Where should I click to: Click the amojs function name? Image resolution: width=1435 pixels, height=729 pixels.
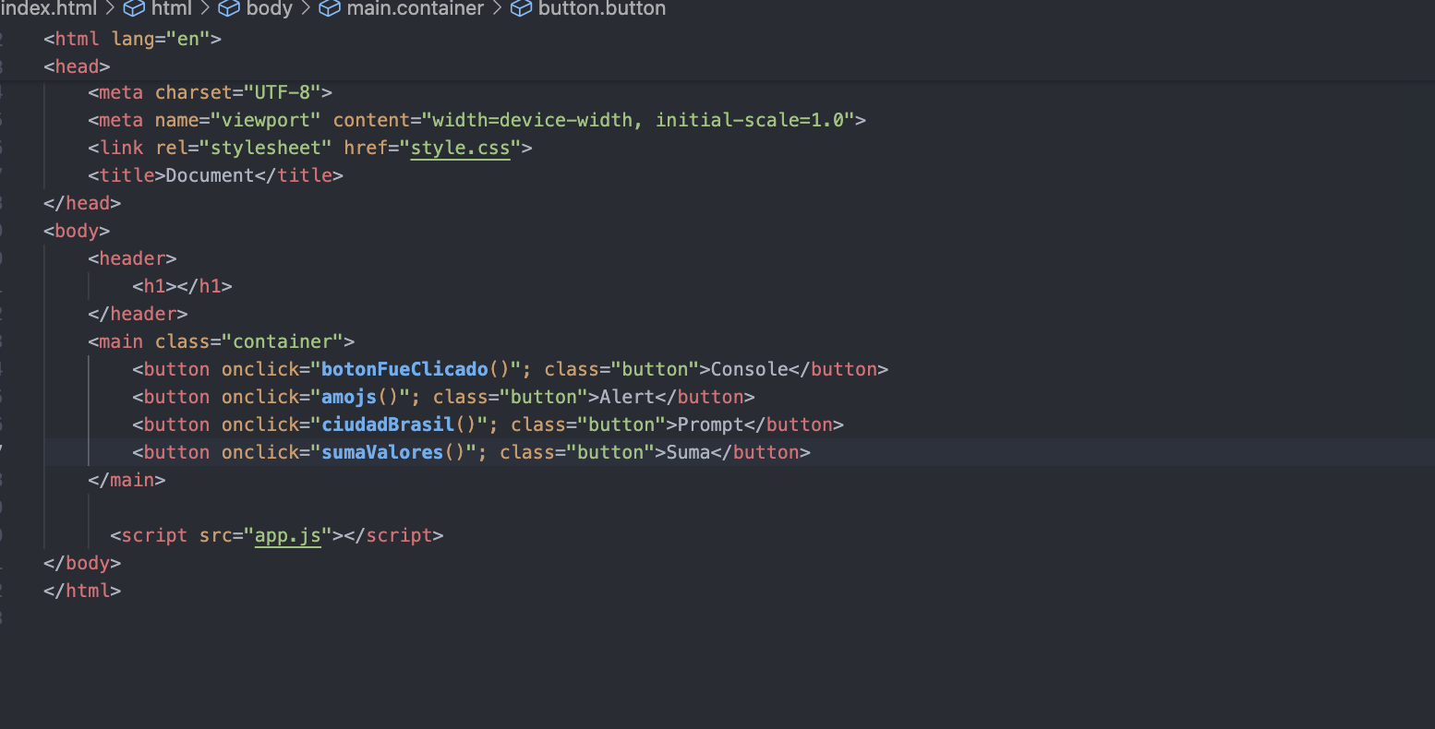click(x=349, y=397)
